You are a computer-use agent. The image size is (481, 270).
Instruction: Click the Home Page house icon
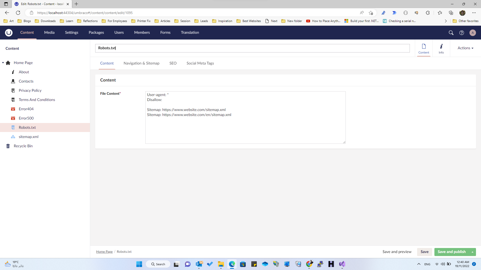coord(8,63)
